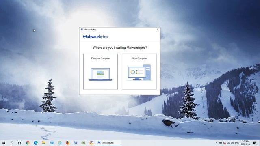Click the ENG language indicator
The height and width of the screenshot is (146, 260).
pos(237,143)
